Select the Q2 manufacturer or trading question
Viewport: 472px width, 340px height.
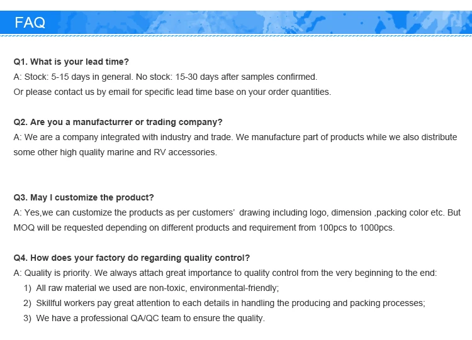point(118,122)
